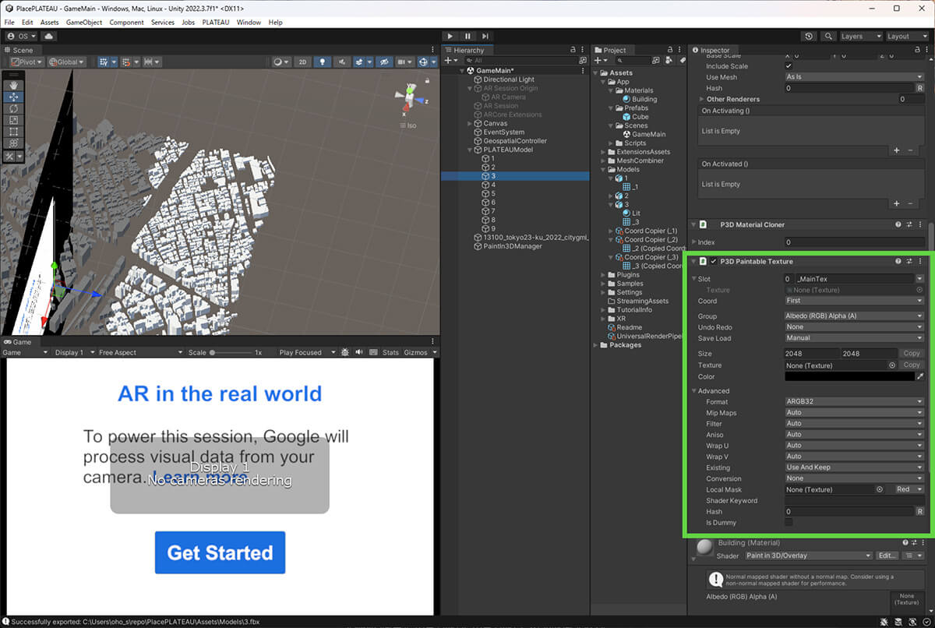Click the Color field swatch
935x628 pixels.
click(849, 376)
